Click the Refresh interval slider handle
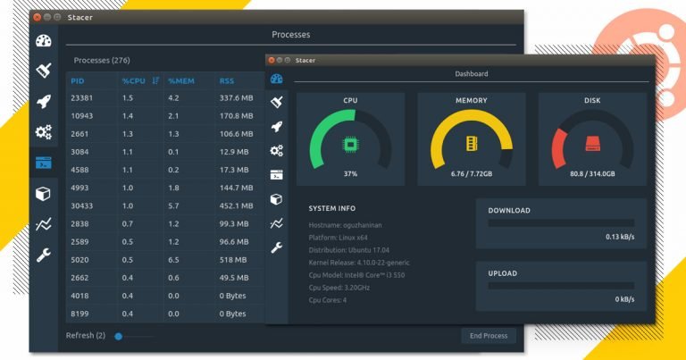This screenshot has width=686, height=360. [118, 336]
